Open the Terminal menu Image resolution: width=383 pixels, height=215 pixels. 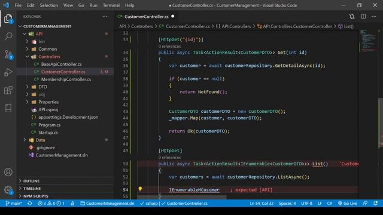pos(111,5)
